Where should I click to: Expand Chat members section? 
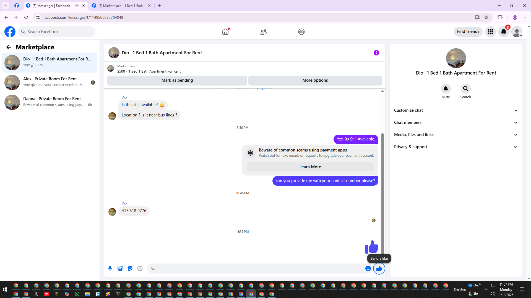(456, 123)
